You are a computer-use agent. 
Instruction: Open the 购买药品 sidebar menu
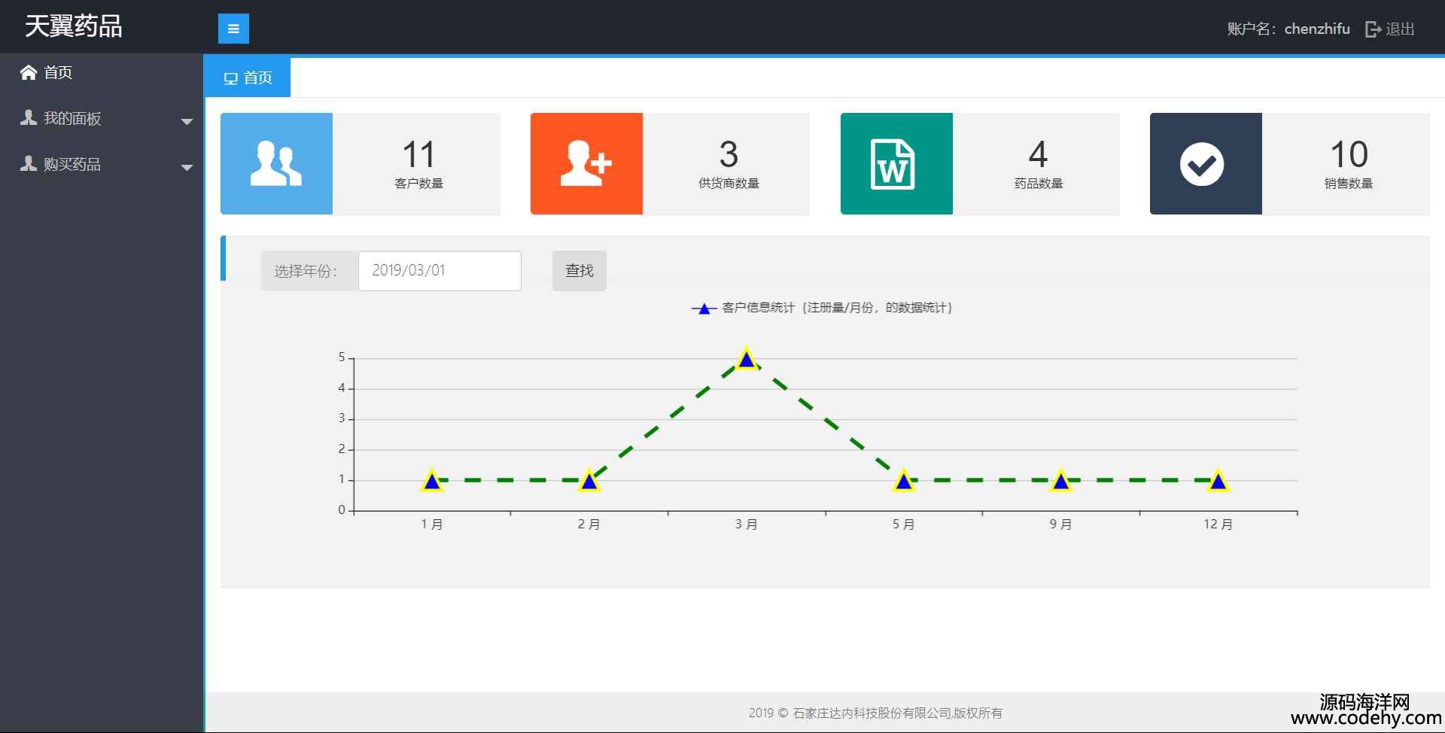click(72, 164)
